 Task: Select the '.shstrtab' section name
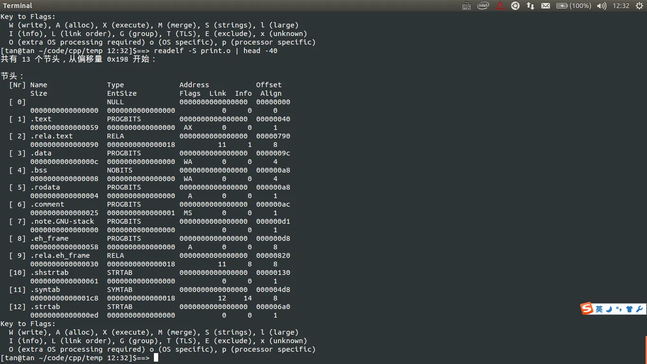[49, 273]
